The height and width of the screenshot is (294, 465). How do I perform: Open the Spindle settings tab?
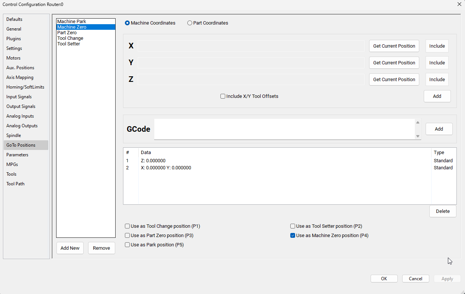(14, 135)
